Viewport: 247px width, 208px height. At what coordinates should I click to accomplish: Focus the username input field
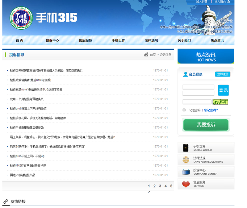(x=198, y=87)
